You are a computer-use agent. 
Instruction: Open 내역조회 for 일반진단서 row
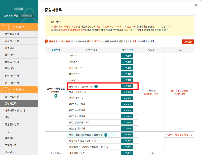click(x=127, y=56)
